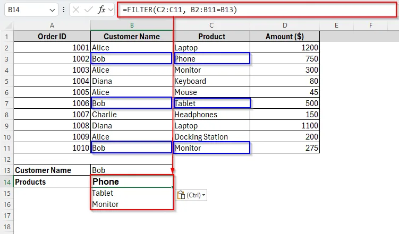Select Tablet cell in row 7
Viewport: 399px width, 234px height.
click(x=211, y=103)
